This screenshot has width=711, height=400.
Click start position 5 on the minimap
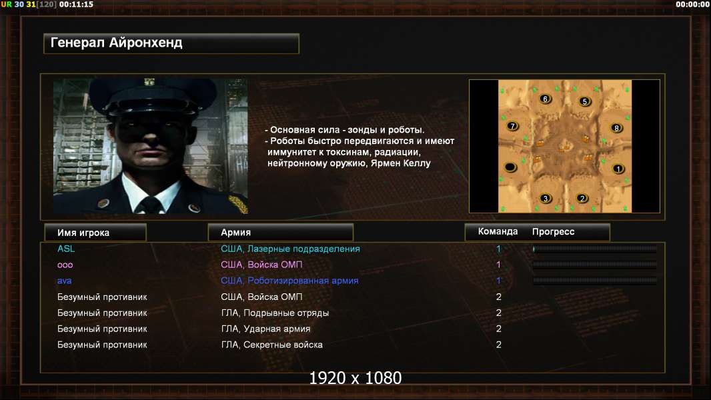584,101
